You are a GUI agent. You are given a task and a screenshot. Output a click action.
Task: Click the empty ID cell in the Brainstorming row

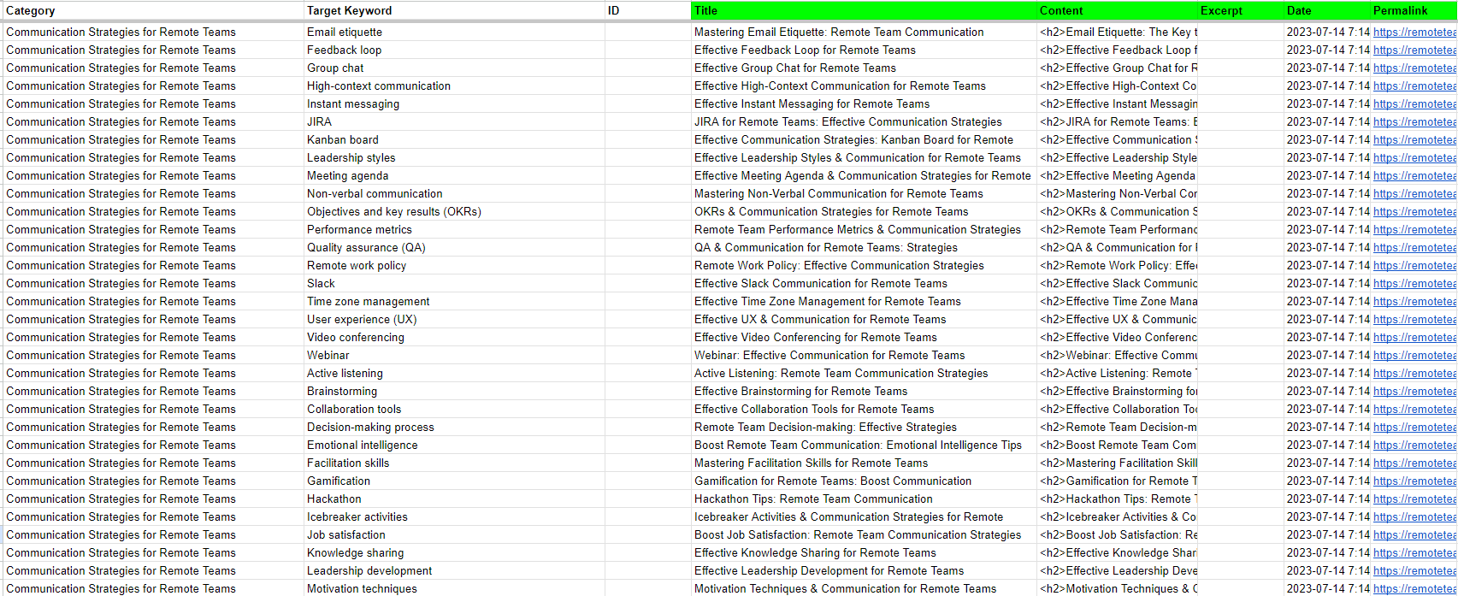click(x=647, y=392)
